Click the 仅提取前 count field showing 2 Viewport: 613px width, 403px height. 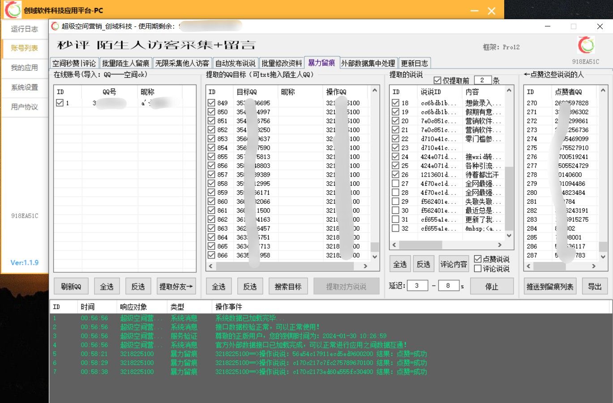pyautogui.click(x=483, y=80)
